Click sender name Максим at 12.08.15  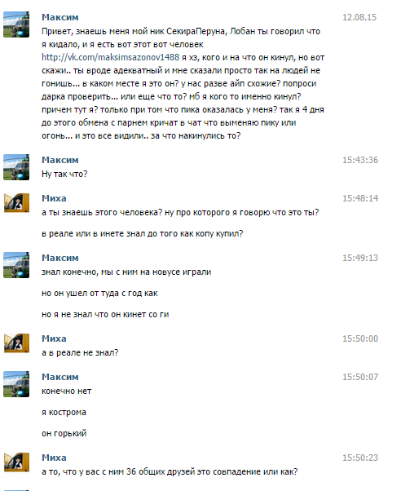[60, 17]
